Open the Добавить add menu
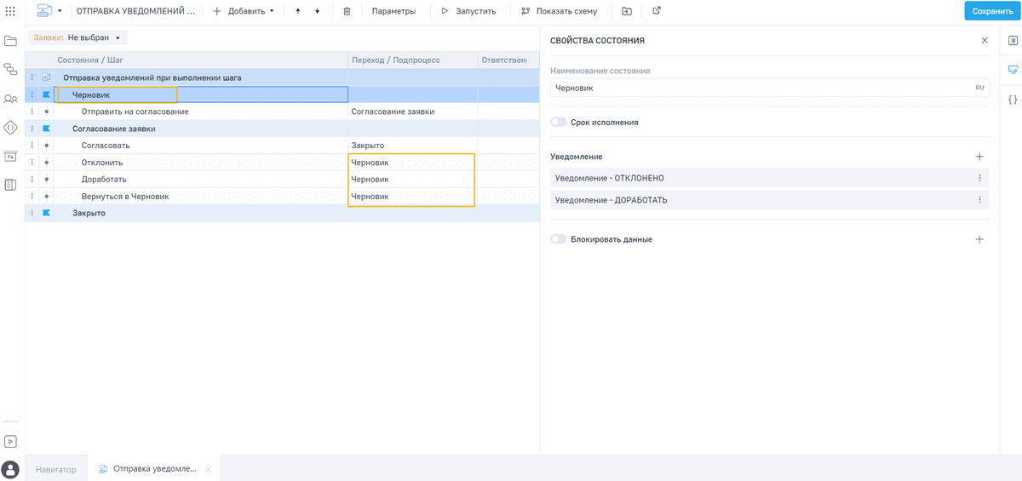This screenshot has height=481, width=1022. click(x=244, y=11)
